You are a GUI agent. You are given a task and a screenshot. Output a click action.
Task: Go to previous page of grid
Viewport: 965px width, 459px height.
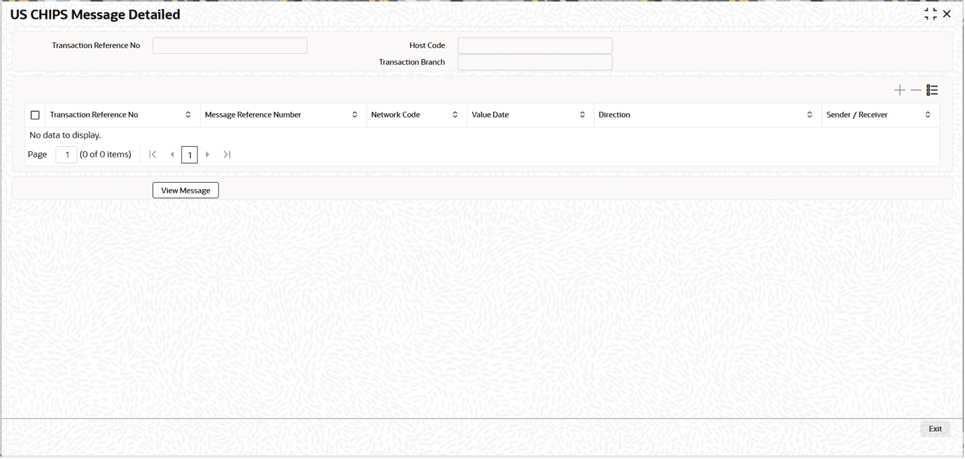[172, 154]
